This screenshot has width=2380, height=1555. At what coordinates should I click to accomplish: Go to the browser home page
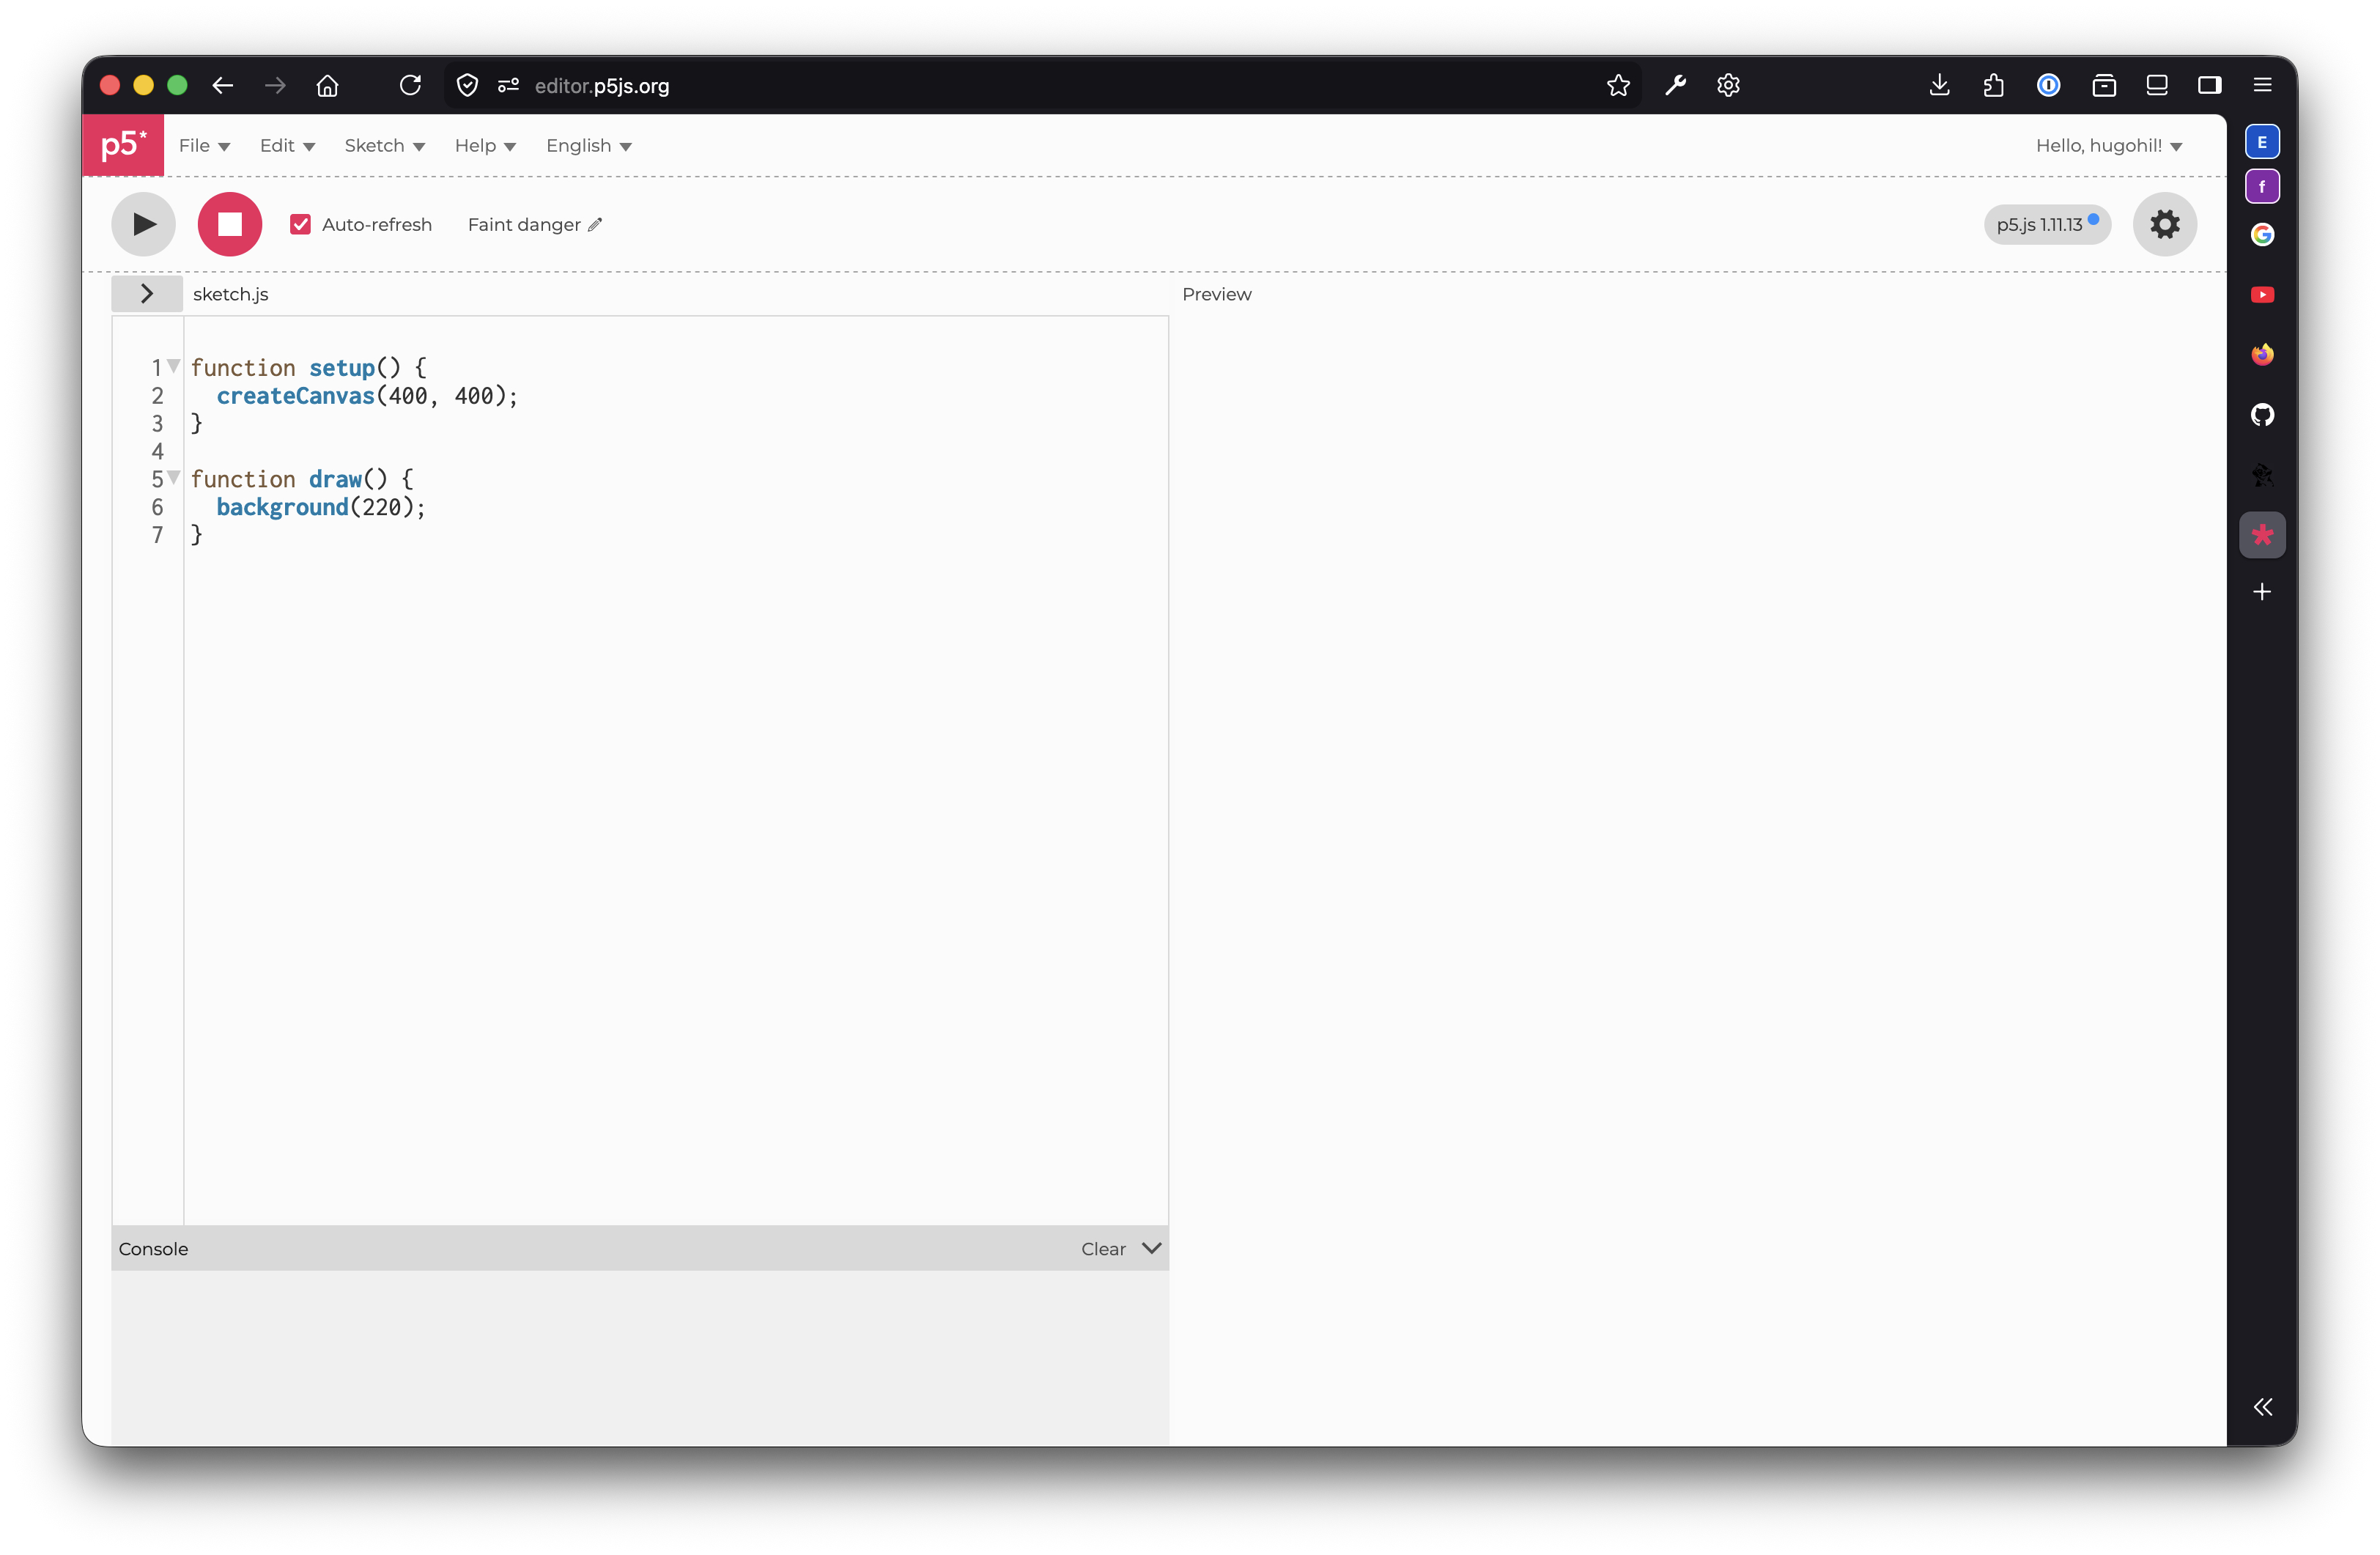327,85
